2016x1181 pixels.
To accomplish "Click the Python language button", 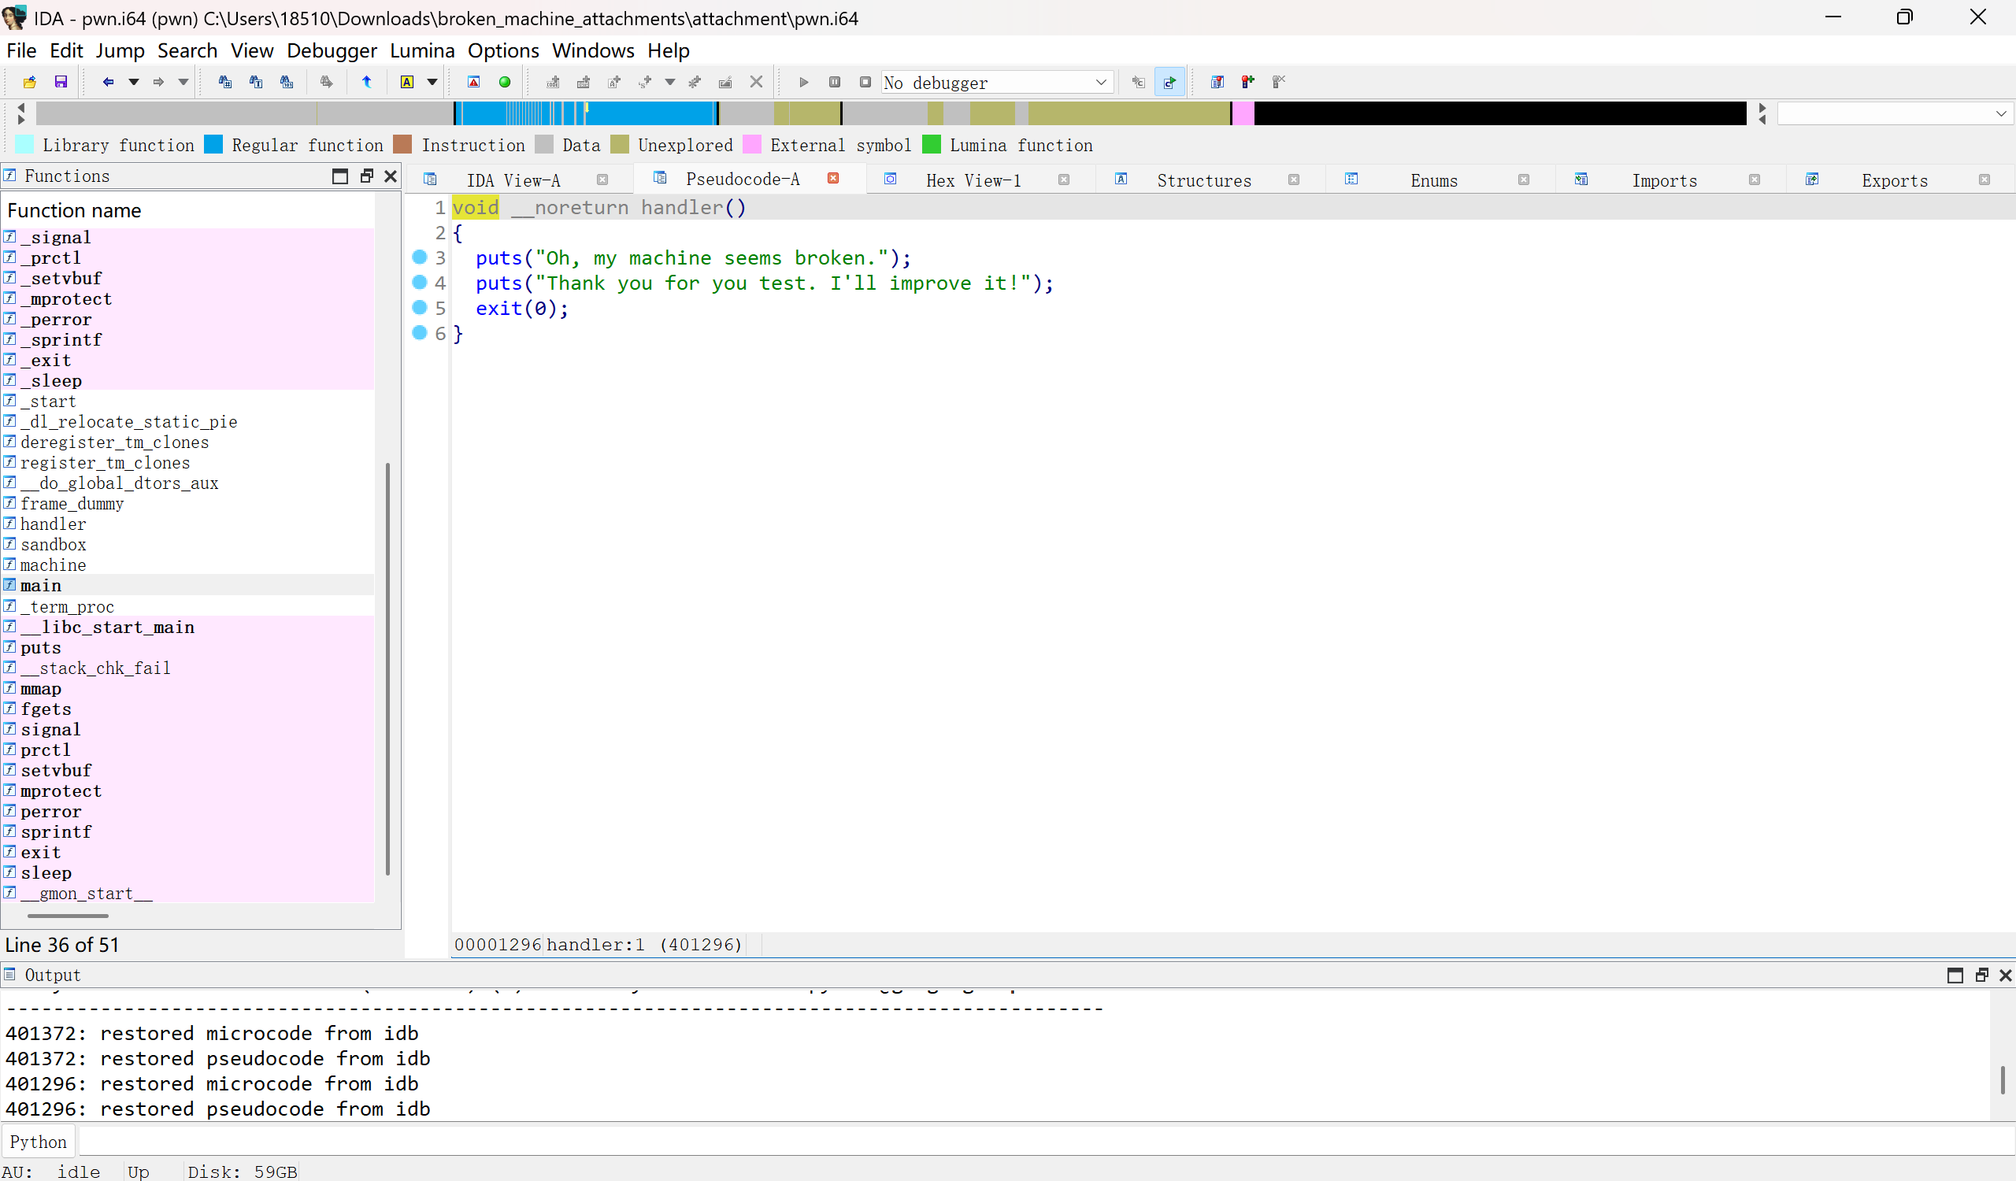I will pyautogui.click(x=39, y=1141).
